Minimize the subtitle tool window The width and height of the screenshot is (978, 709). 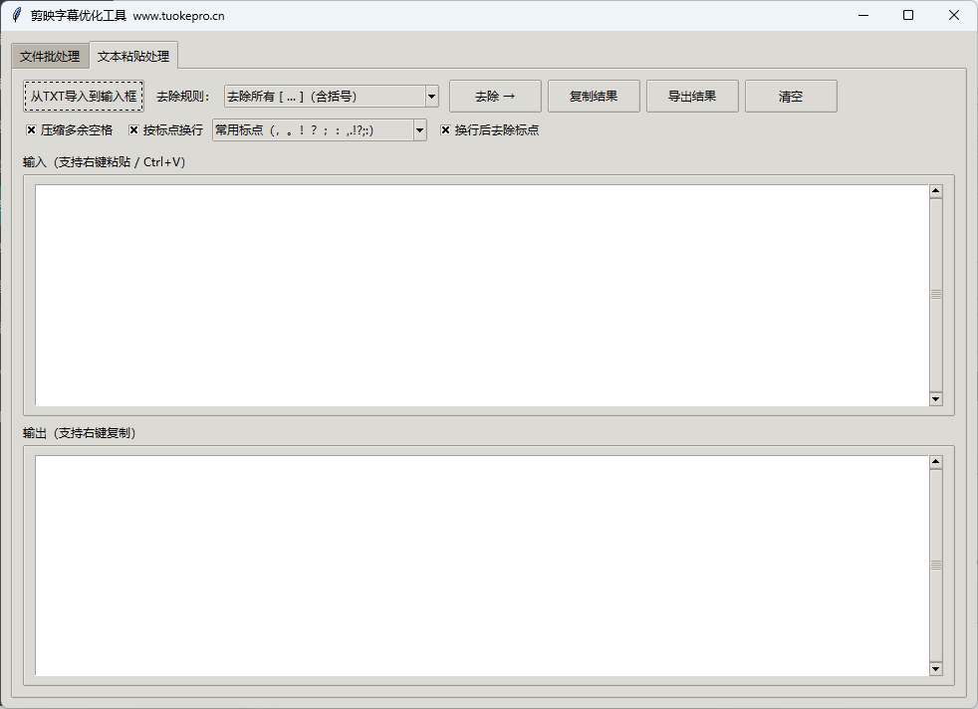[x=861, y=15]
